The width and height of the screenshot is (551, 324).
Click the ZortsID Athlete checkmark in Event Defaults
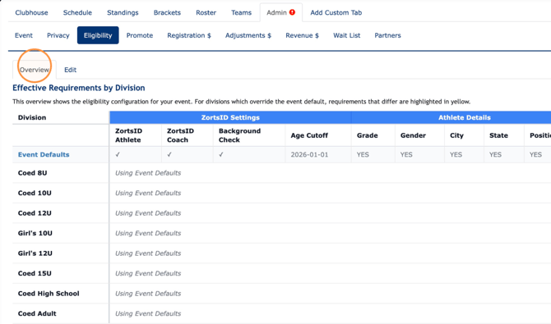[x=118, y=154]
